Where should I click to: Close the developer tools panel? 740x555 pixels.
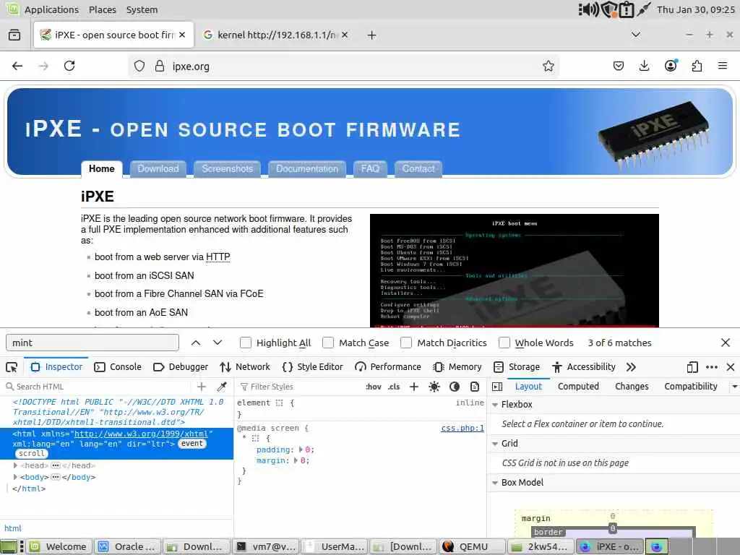coord(730,367)
